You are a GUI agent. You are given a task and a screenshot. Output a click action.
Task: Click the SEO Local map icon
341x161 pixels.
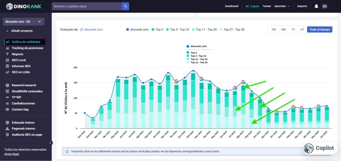7,60
